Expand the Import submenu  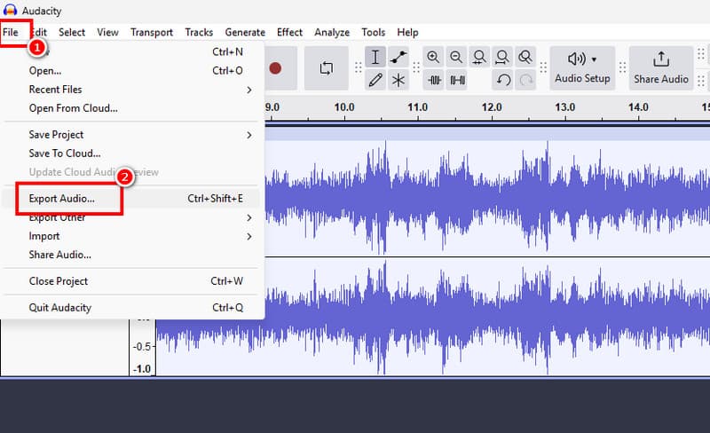coord(131,236)
